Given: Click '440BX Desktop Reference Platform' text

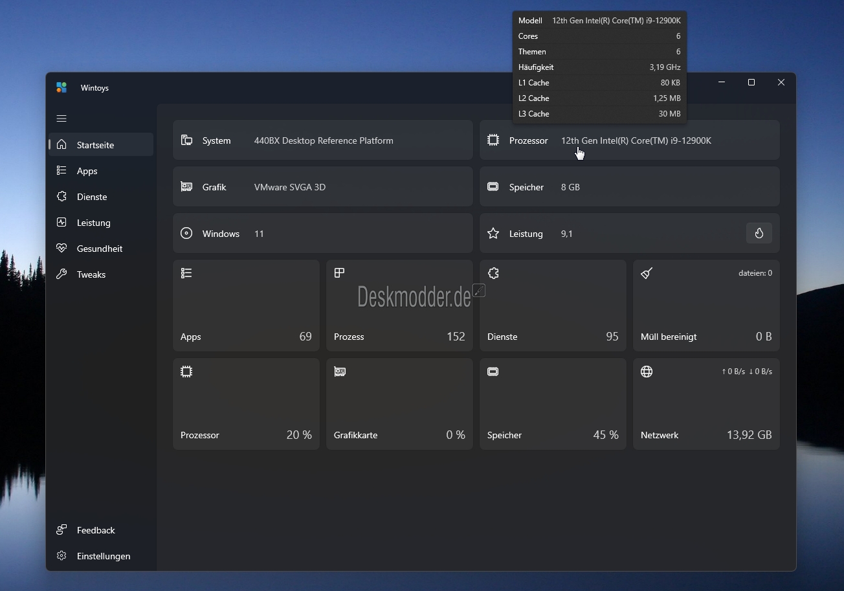Looking at the screenshot, I should click(x=324, y=140).
